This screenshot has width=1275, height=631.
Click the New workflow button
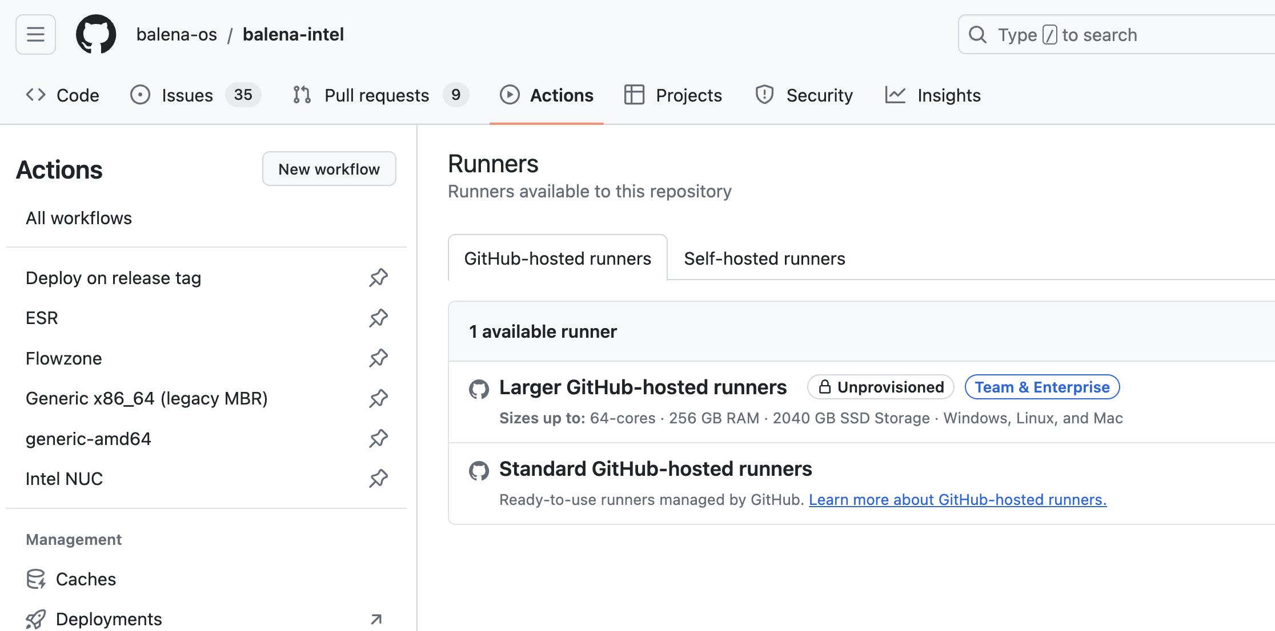pyautogui.click(x=329, y=169)
